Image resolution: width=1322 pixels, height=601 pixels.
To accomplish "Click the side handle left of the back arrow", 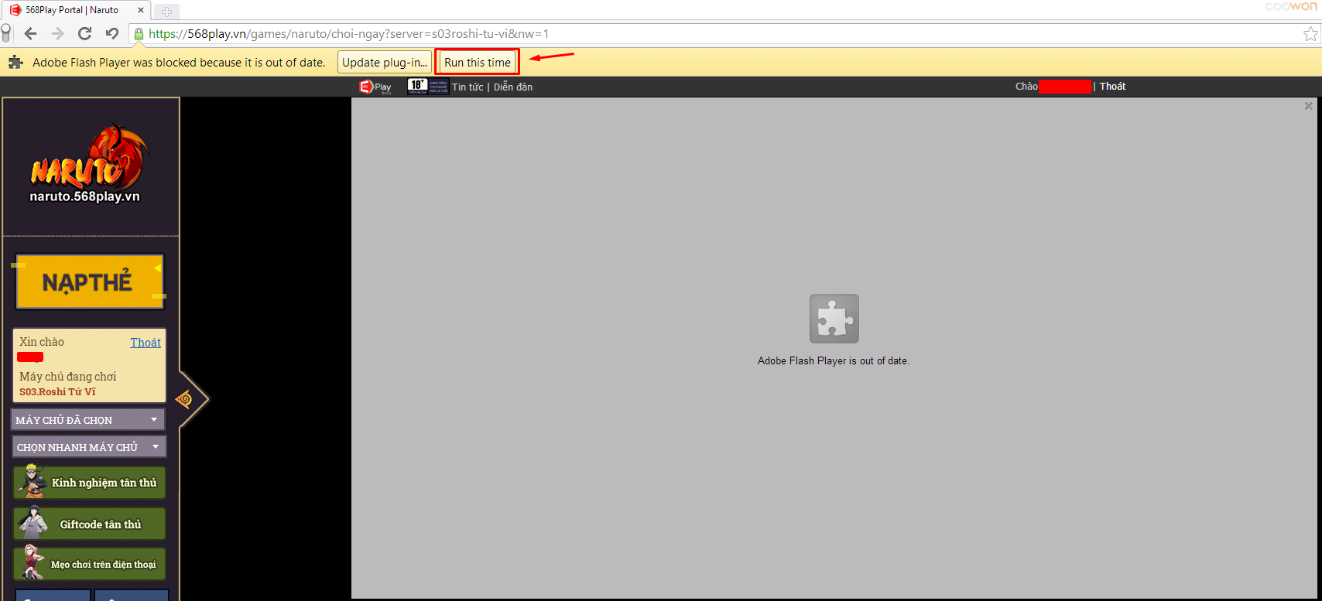I will (x=6, y=33).
